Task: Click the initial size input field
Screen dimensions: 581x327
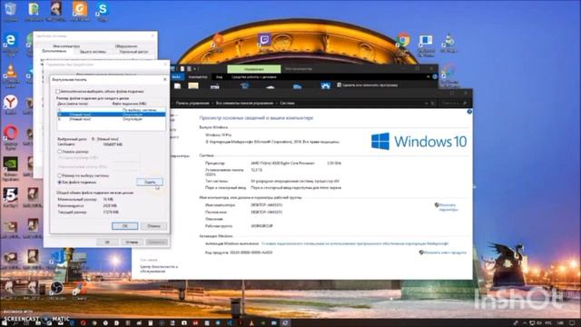Action: 126,157
